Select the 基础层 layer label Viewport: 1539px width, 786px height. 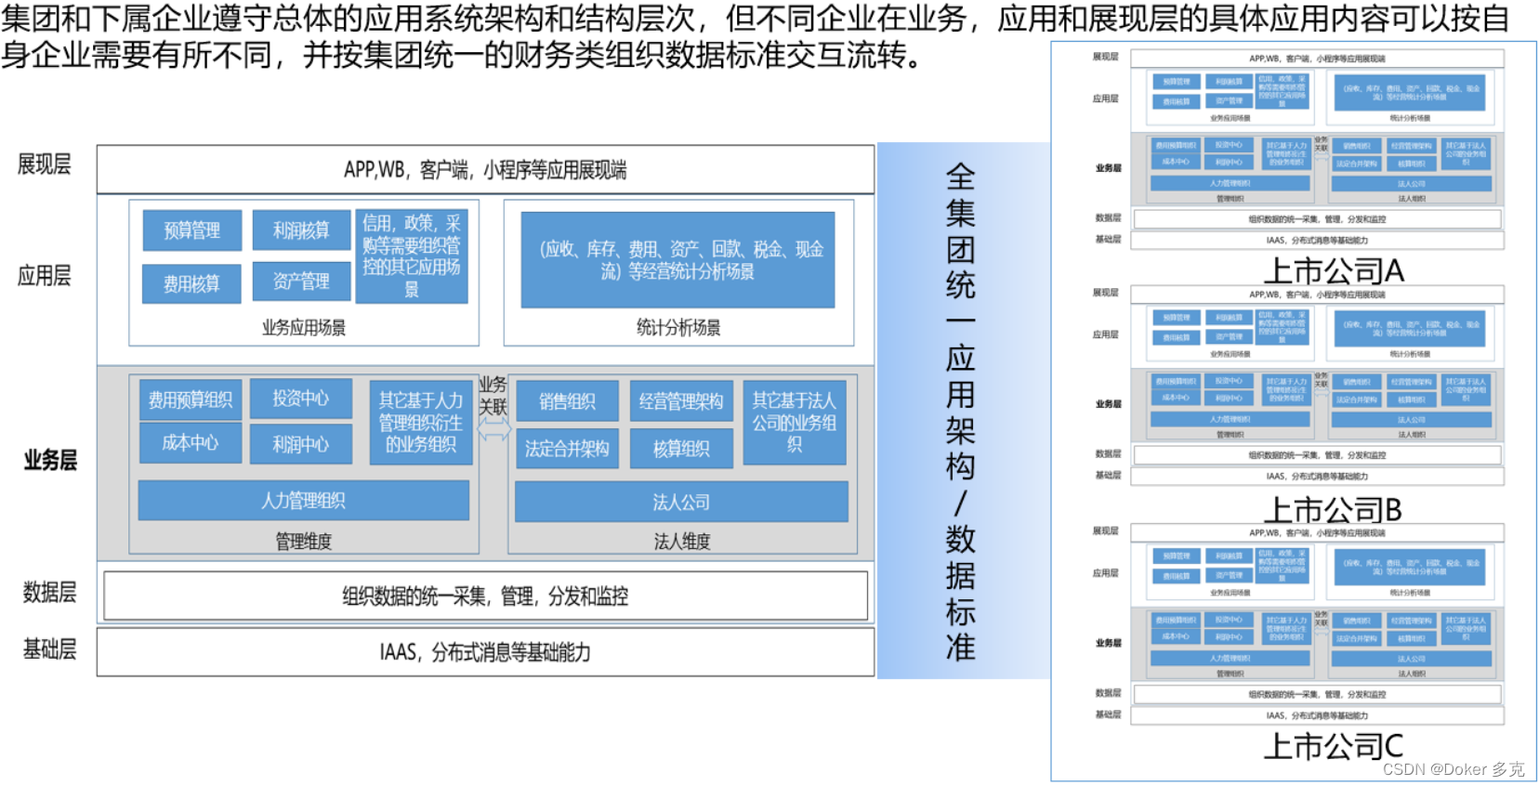pyautogui.click(x=50, y=649)
